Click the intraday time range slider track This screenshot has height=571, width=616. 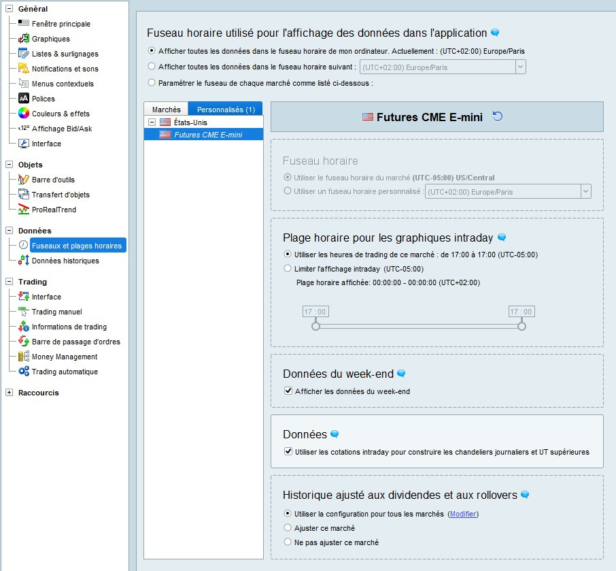[419, 327]
